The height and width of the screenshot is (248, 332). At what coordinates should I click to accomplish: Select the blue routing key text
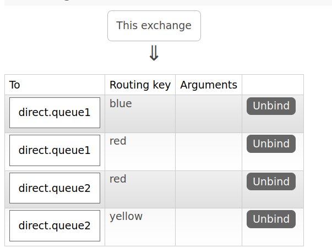pos(121,103)
